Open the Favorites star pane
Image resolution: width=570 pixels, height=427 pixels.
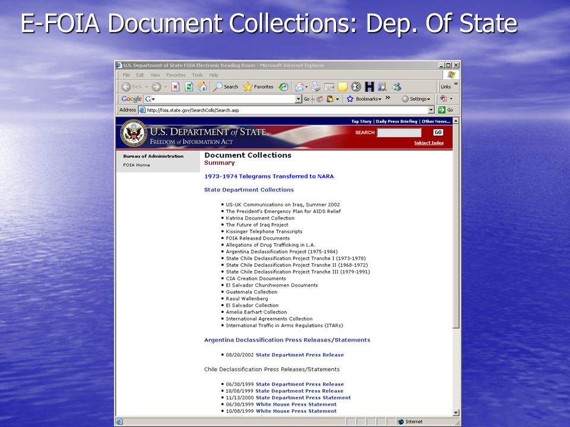pyautogui.click(x=248, y=87)
